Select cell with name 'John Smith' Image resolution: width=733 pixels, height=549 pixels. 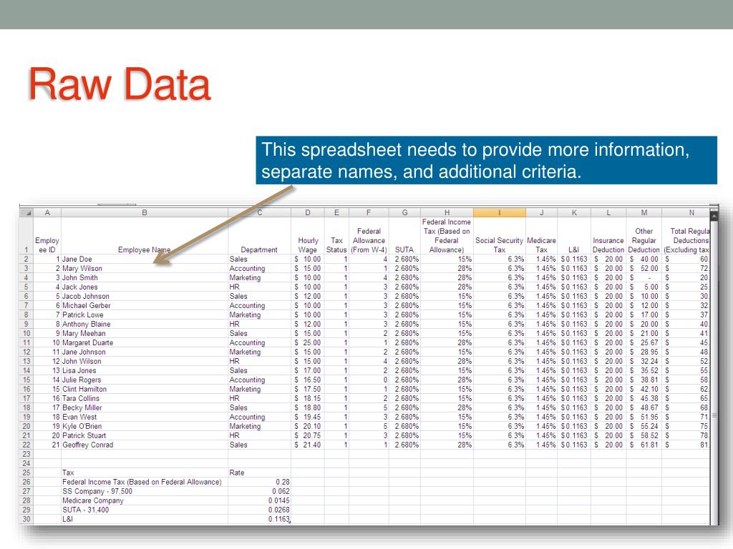(x=145, y=278)
